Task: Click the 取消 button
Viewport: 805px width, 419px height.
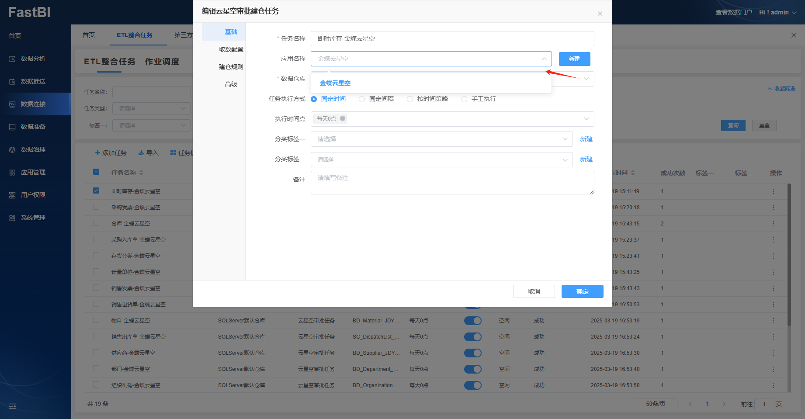Action: tap(534, 291)
